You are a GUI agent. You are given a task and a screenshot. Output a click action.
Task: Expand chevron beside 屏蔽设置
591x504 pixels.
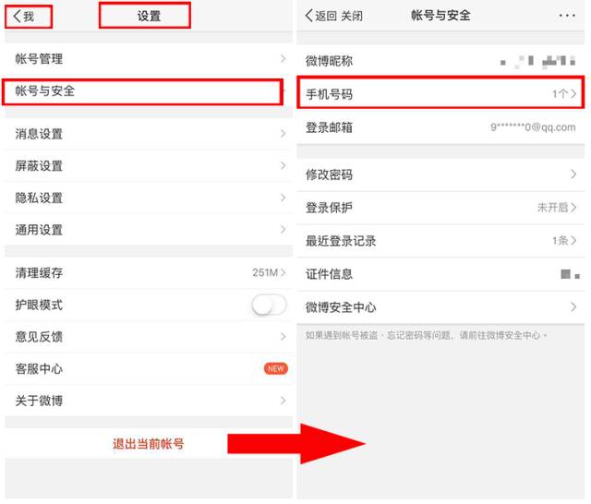click(283, 166)
